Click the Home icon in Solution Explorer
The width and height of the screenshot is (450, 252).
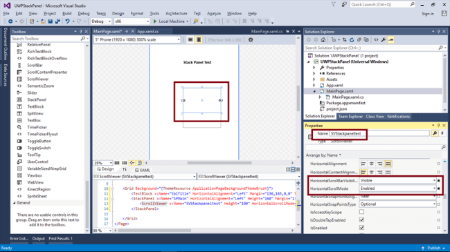[x=323, y=40]
